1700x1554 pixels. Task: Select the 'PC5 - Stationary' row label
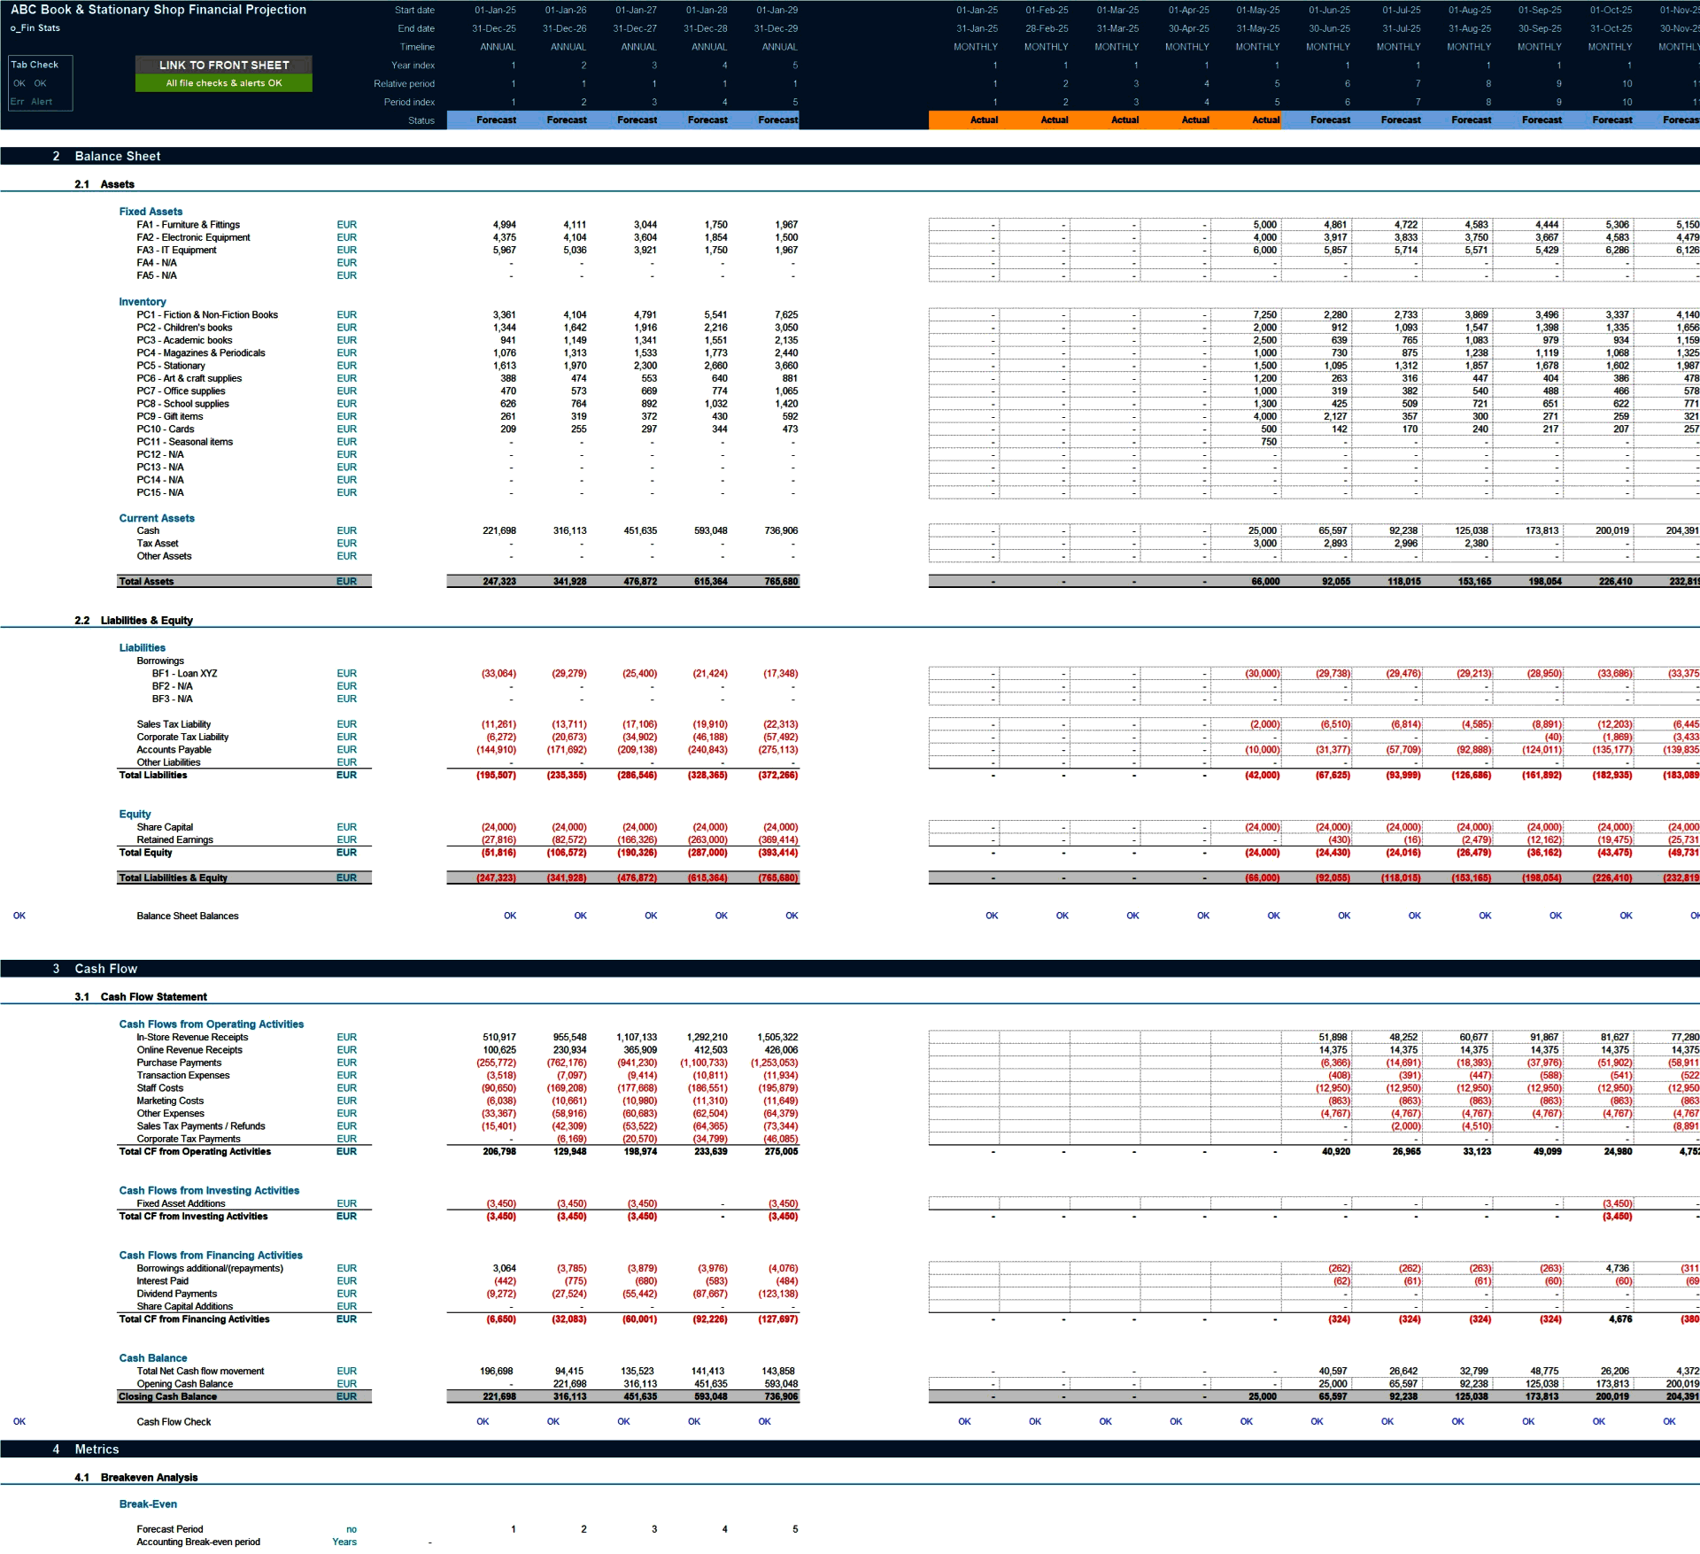[171, 366]
